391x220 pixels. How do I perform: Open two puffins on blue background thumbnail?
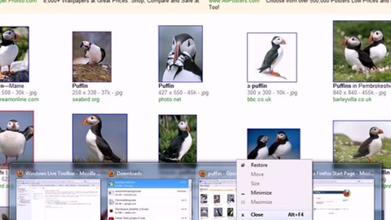pyautogui.click(x=274, y=144)
